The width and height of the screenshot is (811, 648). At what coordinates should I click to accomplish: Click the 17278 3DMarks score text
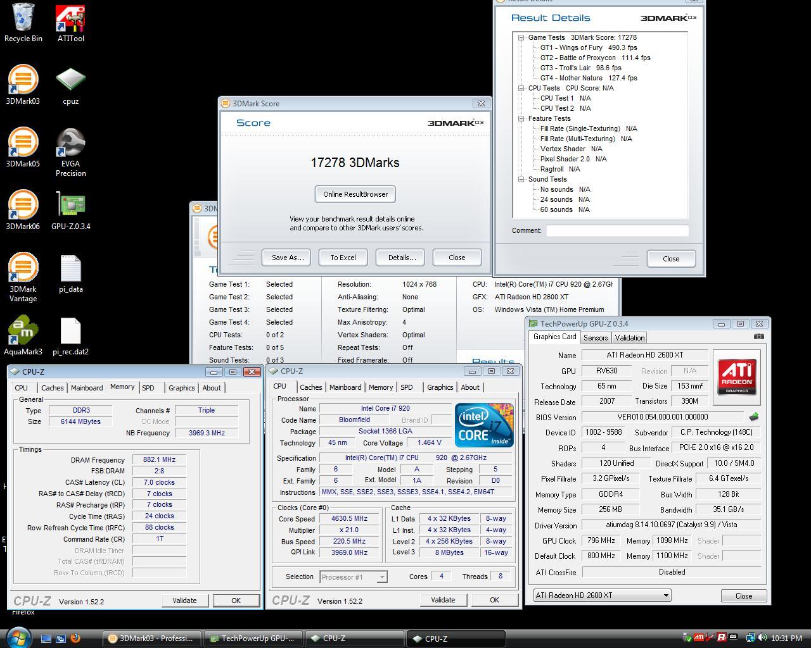[x=355, y=163]
